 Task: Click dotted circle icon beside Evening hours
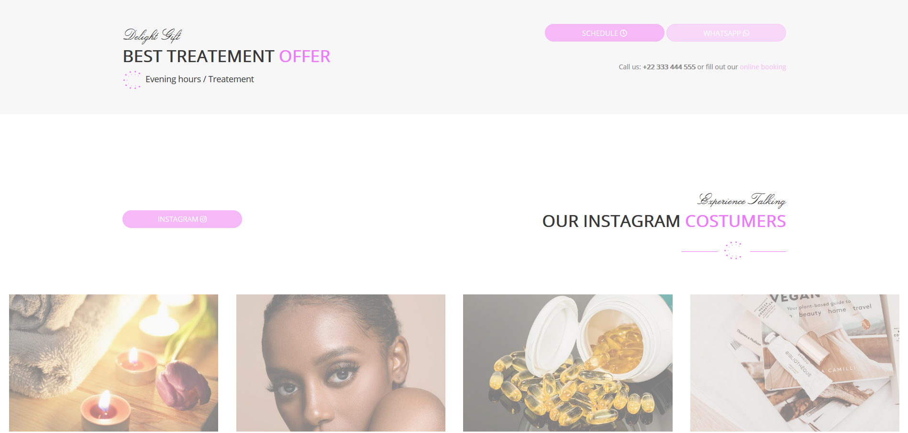point(132,80)
